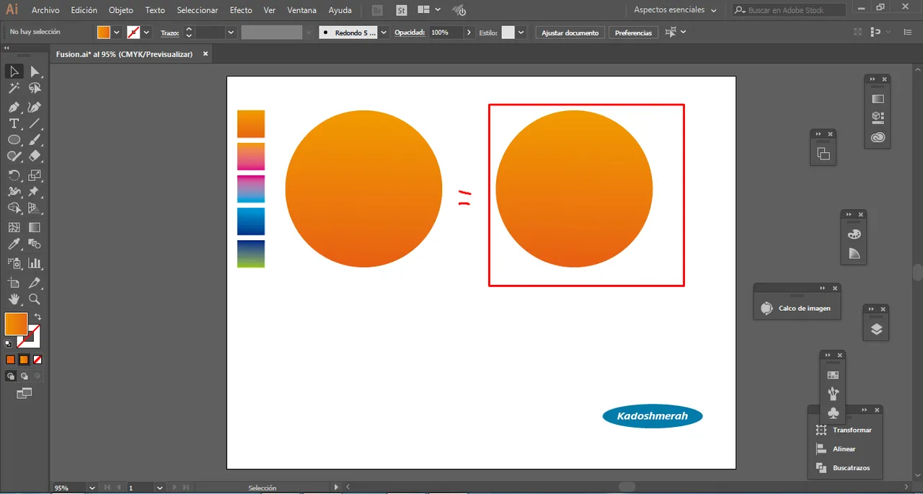Viewport: 923px width, 494px height.
Task: Select the Type tool
Action: 14,123
